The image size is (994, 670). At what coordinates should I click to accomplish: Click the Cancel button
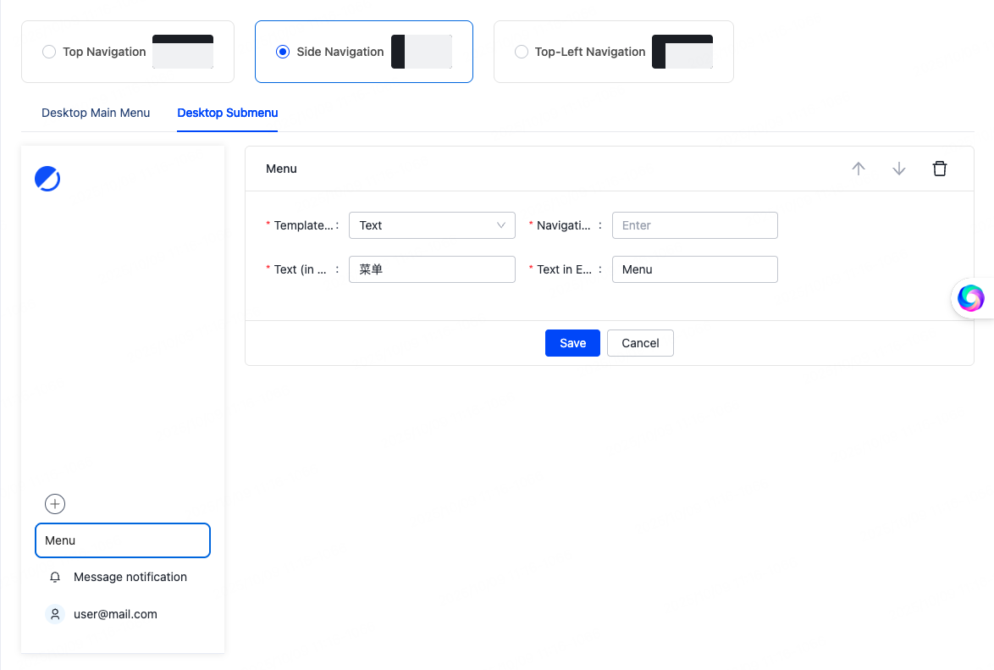tap(640, 343)
